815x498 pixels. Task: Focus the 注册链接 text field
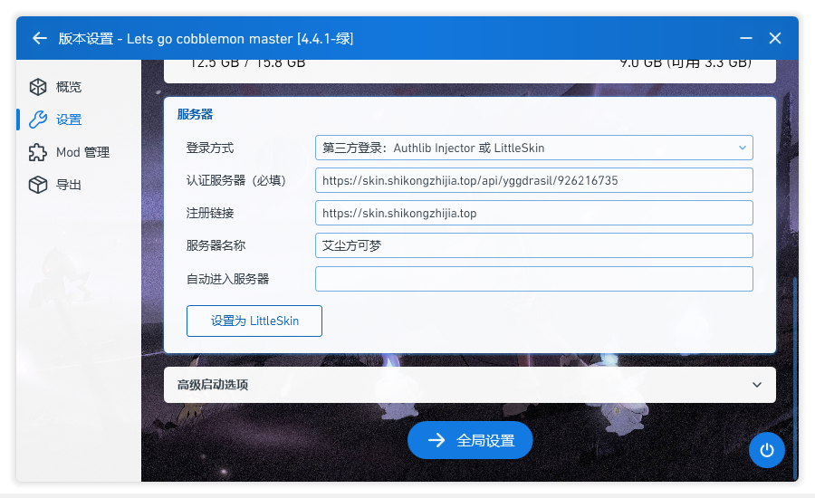point(534,213)
